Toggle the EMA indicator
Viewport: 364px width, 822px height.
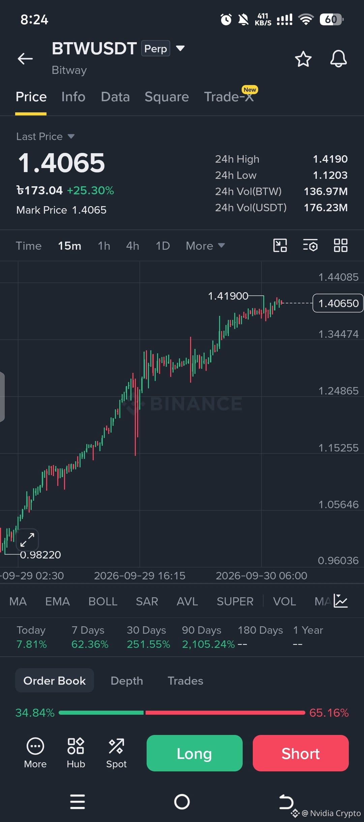(57, 601)
